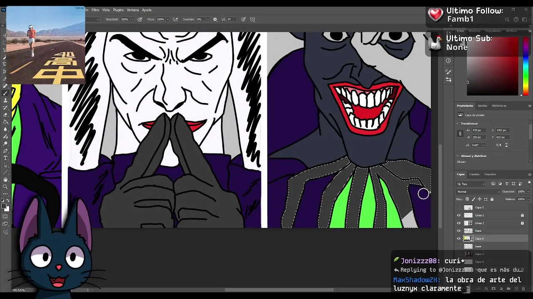Click the symmetry paint butterfly icon

(252, 19)
